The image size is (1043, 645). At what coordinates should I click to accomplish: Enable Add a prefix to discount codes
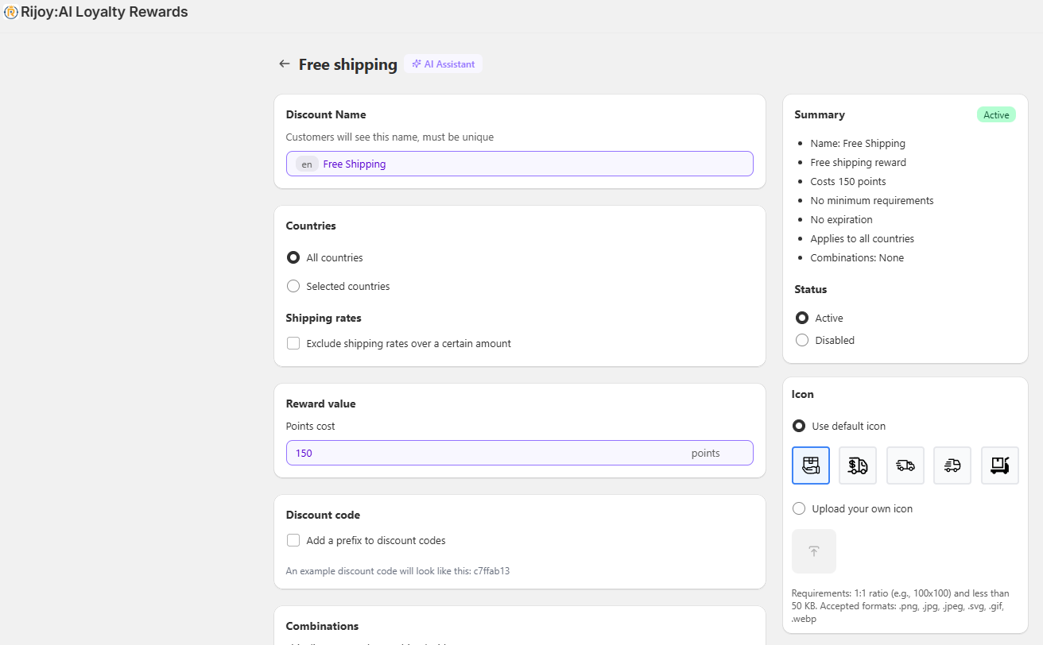(x=293, y=540)
